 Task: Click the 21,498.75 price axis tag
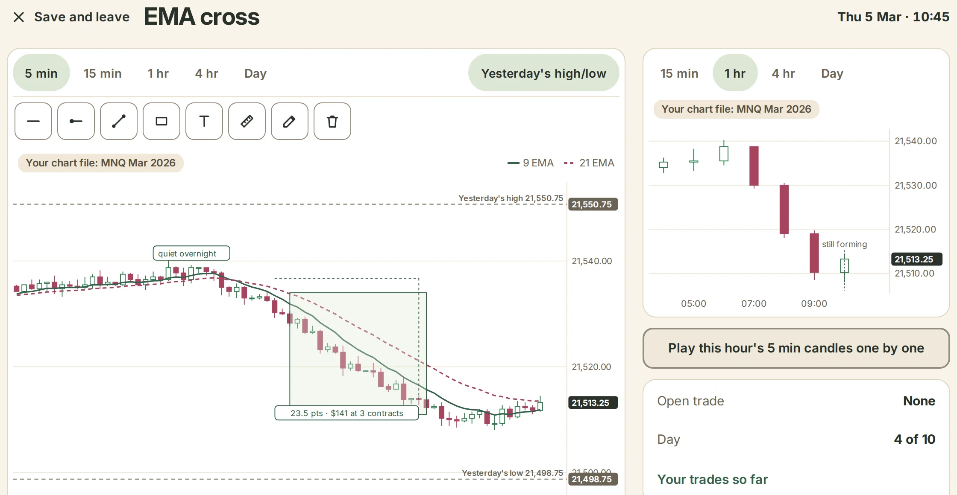[593, 479]
